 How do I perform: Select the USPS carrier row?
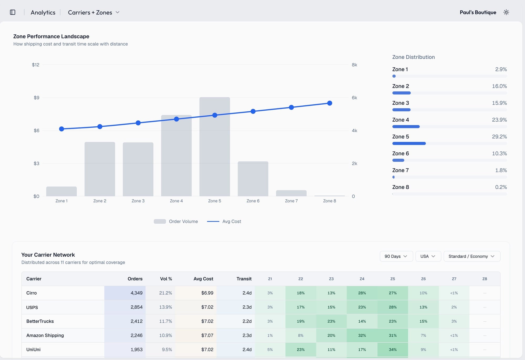261,307
